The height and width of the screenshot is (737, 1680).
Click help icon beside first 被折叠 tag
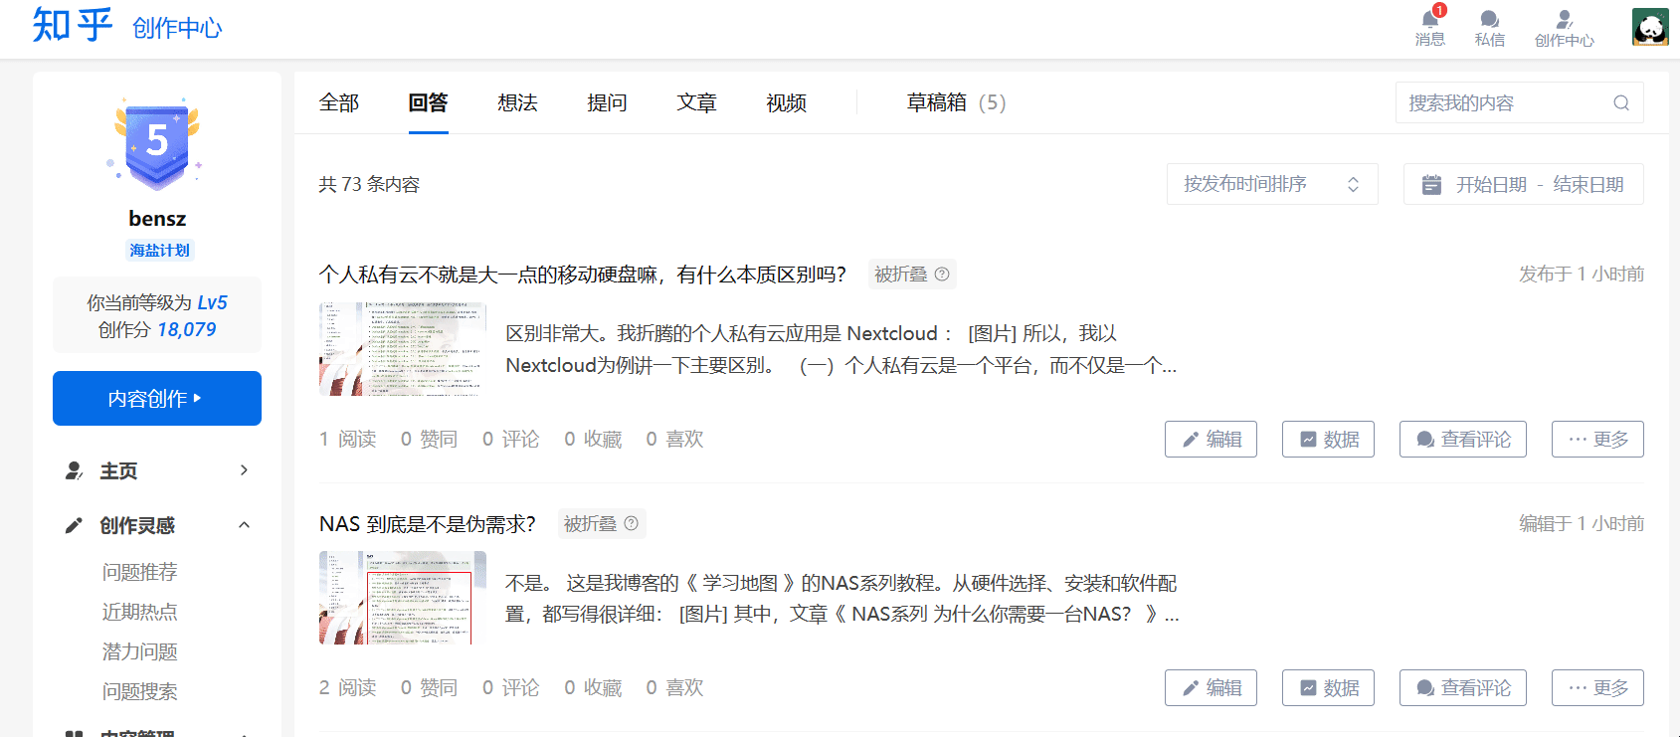tap(942, 275)
